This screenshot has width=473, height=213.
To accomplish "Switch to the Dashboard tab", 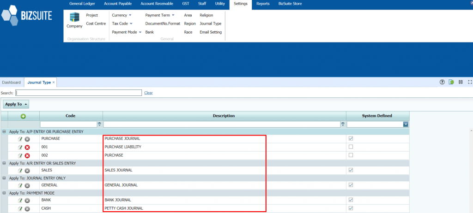I will pos(12,82).
